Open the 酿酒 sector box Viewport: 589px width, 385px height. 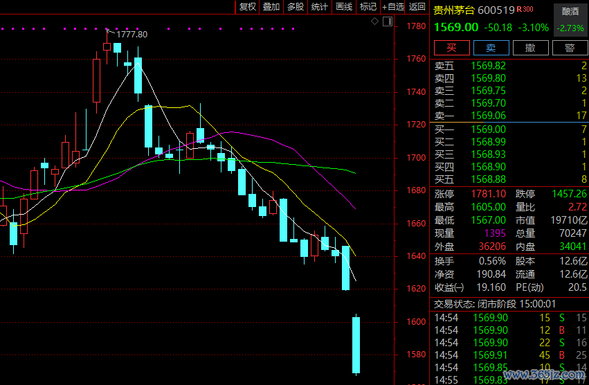[570, 20]
